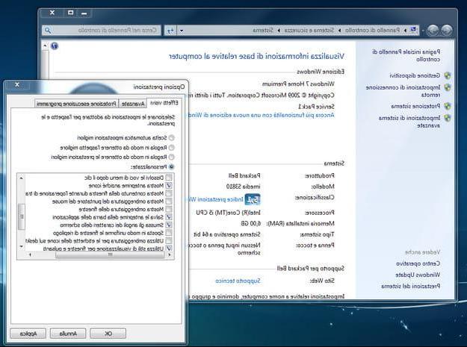
Task: Open the help question mark icon
Action: 55,46
